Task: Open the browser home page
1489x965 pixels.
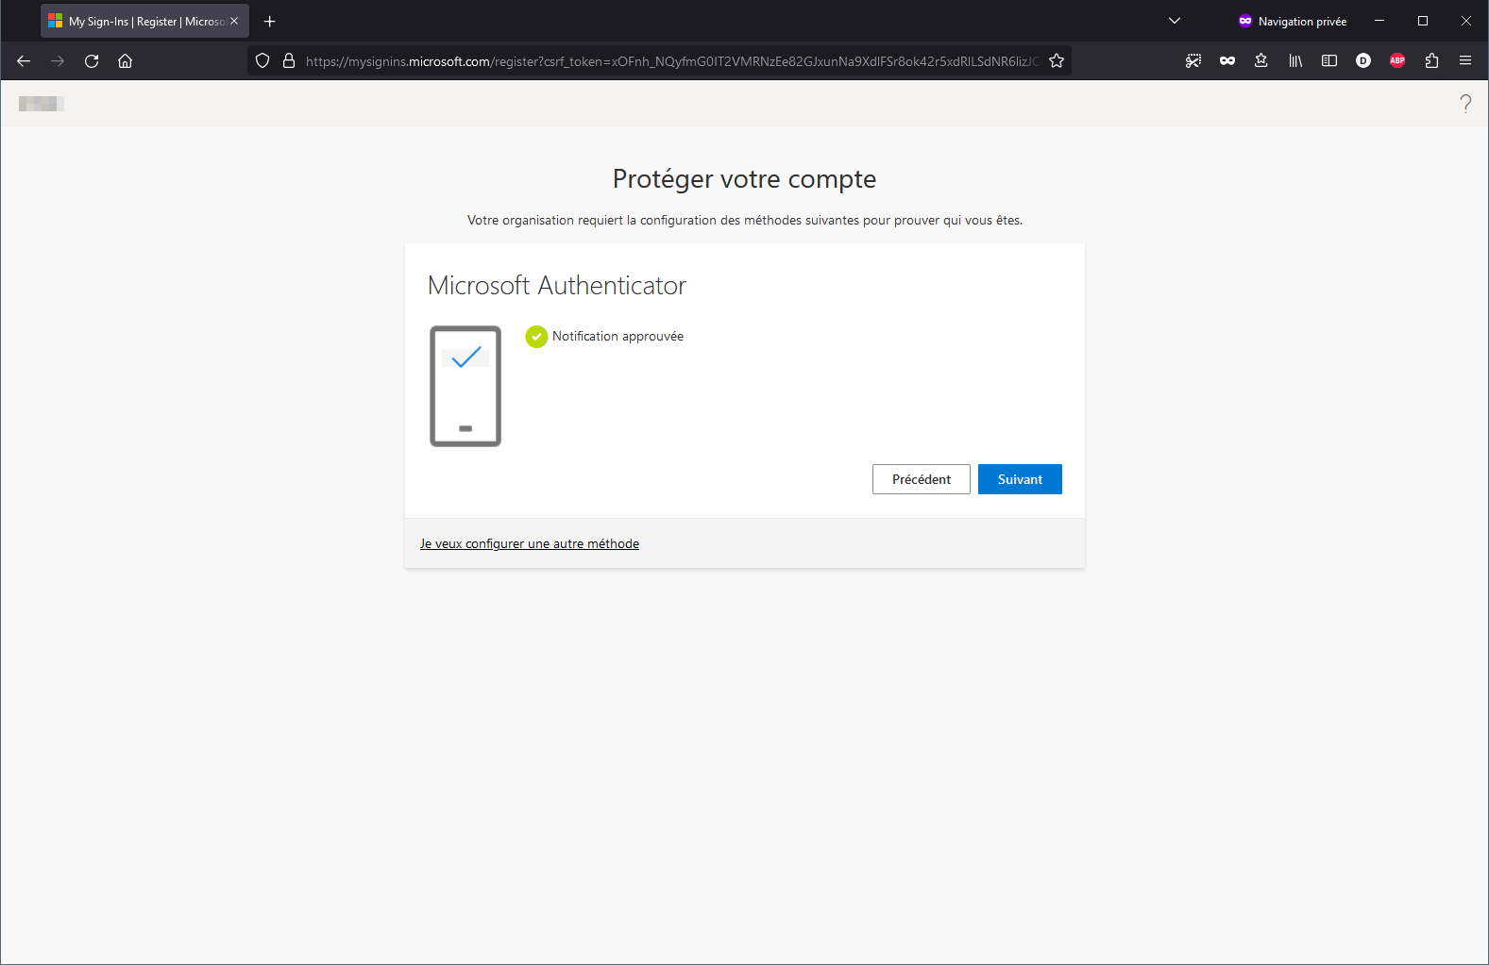Action: point(125,61)
